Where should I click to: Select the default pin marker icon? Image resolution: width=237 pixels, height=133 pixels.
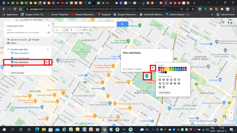[164, 87]
